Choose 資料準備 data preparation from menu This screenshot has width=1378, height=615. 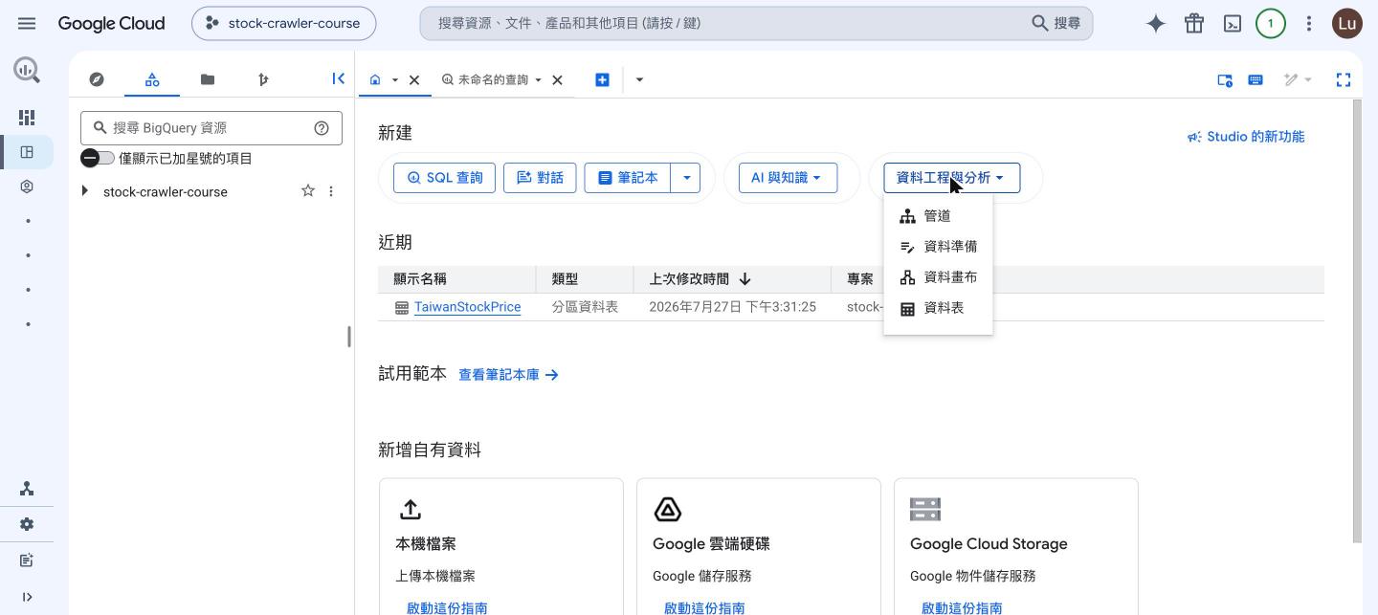point(938,247)
